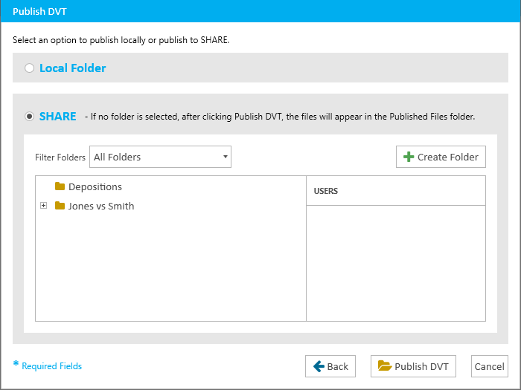Viewport: 521px width, 390px height.
Task: Click the Required Fields asterisk label
Action: click(x=48, y=365)
